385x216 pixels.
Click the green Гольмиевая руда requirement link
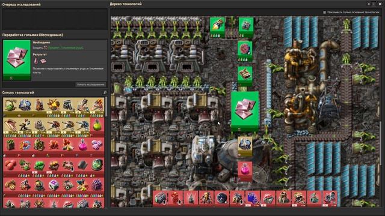pyautogui.click(x=66, y=48)
